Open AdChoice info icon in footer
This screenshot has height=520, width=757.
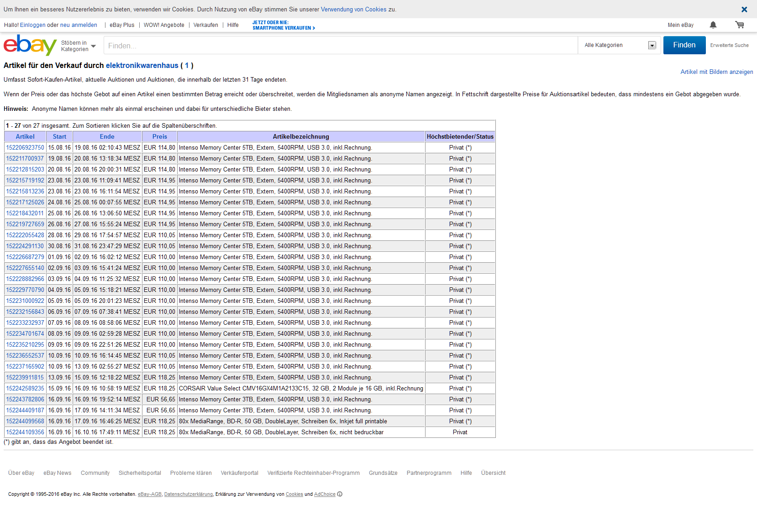click(340, 494)
